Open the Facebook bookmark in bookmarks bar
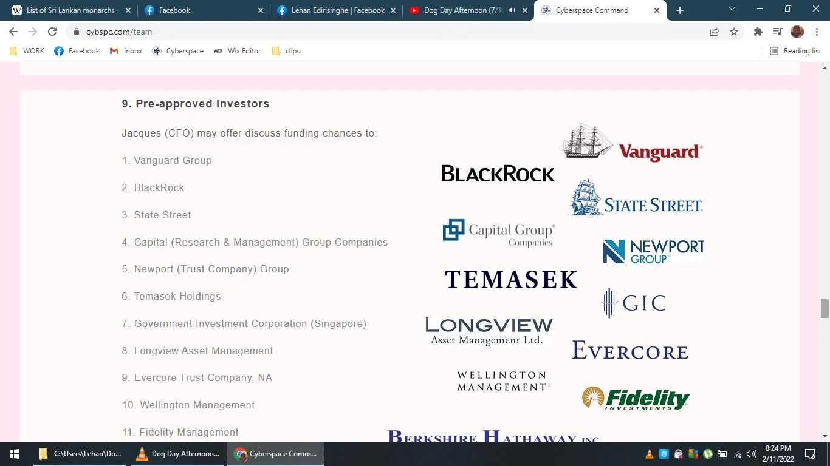Screen dimensions: 830x466 coord(77,51)
